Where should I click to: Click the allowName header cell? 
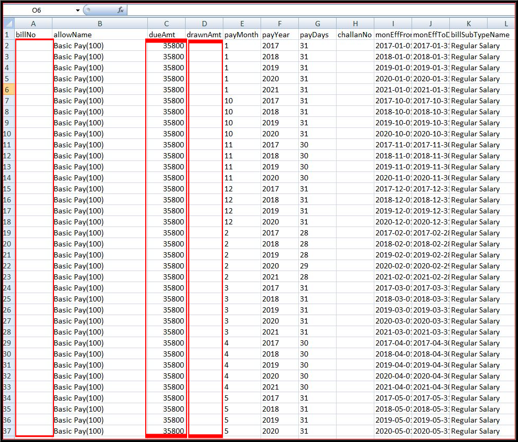click(100, 35)
